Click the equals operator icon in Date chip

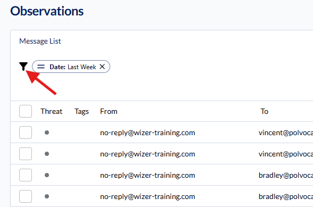pyautogui.click(x=41, y=67)
